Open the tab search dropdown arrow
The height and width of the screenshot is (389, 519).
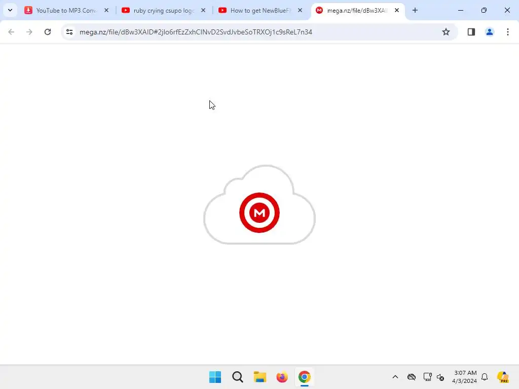pos(10,10)
